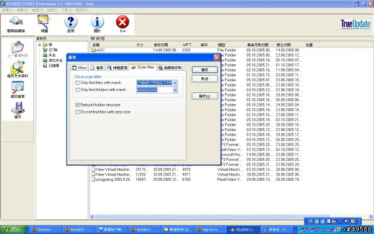Switch to the last disk access tab
Screen dimensions: 374x234
[170, 68]
